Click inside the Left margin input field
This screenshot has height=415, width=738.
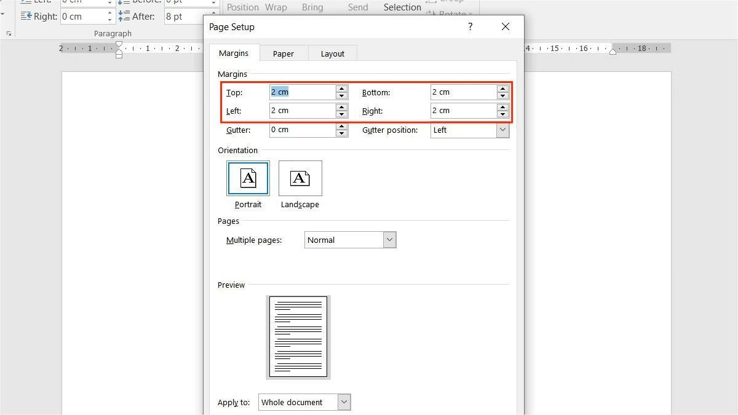[x=301, y=111]
